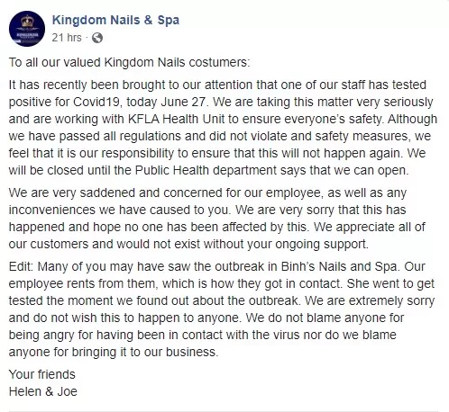Viewport: 449px width, 412px height.
Task: Open the post via the 21 hrs timestamp
Action: pyautogui.click(x=67, y=38)
